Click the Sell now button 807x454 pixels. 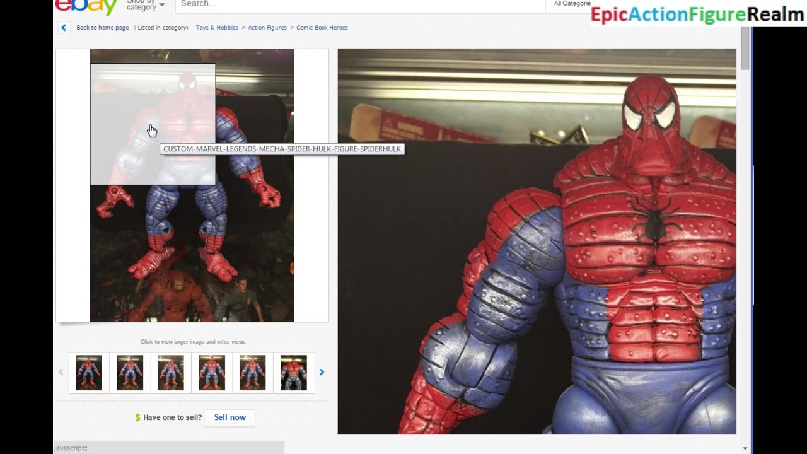click(229, 417)
